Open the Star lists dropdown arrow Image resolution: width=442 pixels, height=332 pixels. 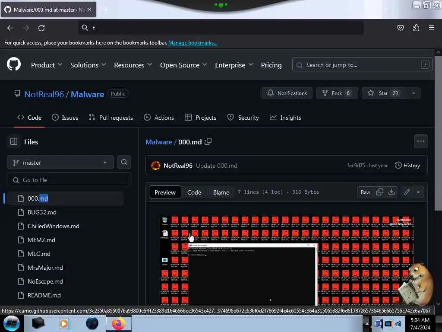point(413,93)
